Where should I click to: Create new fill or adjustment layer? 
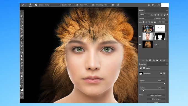pyautogui.click(x=154, y=60)
